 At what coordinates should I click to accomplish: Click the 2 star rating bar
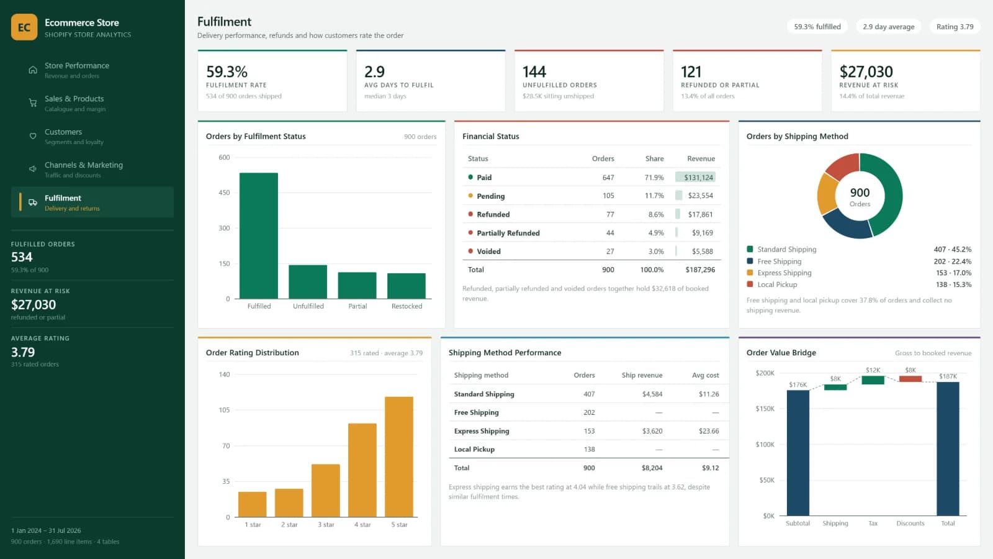[x=289, y=502]
